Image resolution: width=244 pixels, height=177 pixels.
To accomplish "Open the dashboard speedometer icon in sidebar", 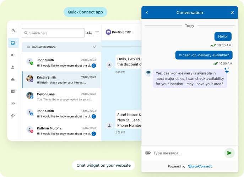I will click(x=13, y=31).
